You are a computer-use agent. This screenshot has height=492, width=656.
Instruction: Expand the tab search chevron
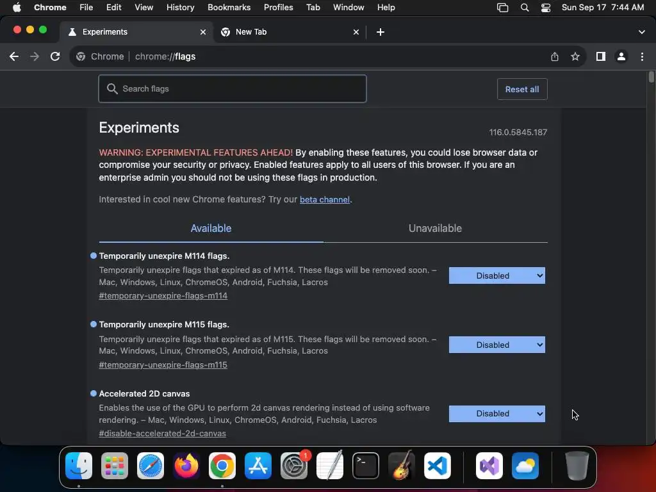coord(642,32)
